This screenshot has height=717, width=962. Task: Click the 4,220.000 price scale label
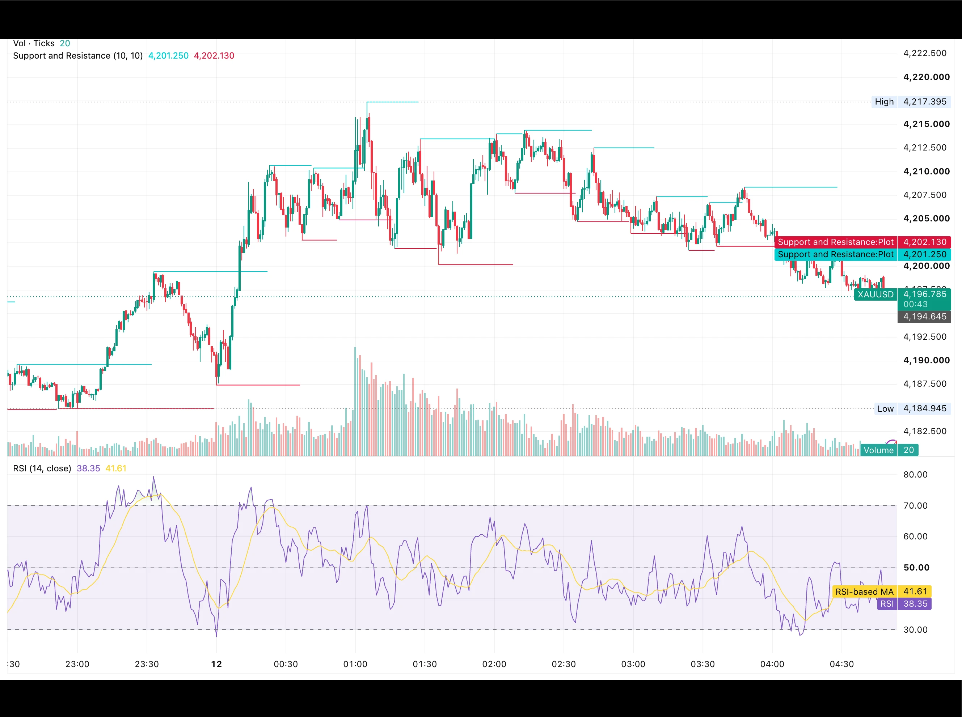[x=927, y=77]
